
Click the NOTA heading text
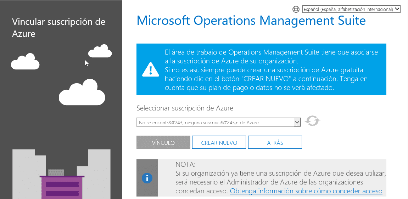[x=185, y=165]
